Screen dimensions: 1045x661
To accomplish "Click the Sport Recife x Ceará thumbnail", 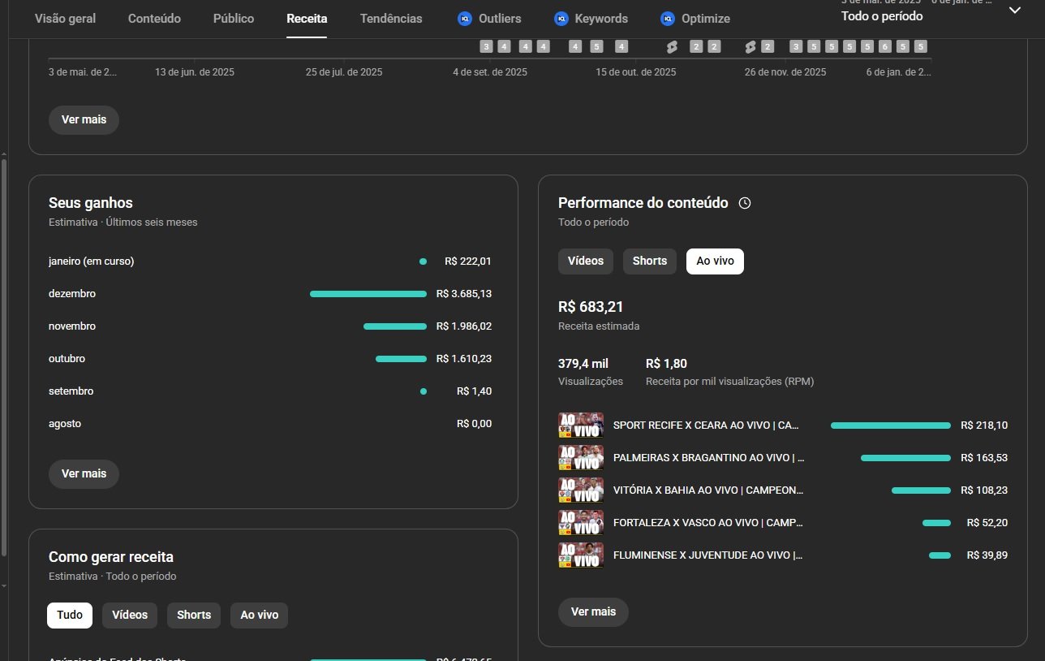I will pos(581,426).
